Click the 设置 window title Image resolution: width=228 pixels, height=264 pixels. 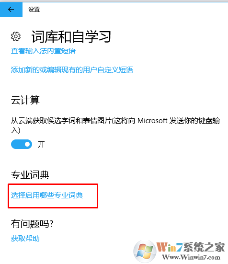click(x=34, y=10)
